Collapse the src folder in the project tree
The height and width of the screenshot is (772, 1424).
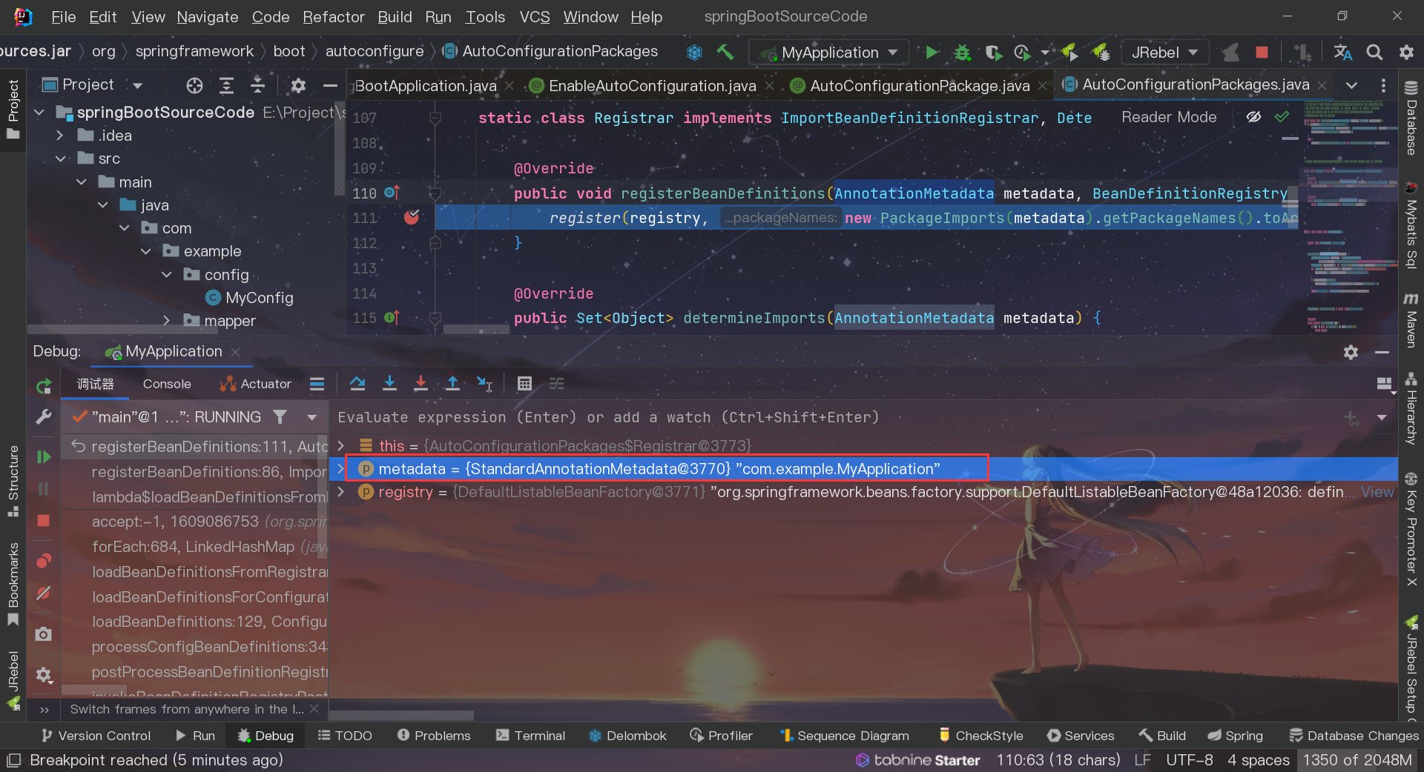61,159
